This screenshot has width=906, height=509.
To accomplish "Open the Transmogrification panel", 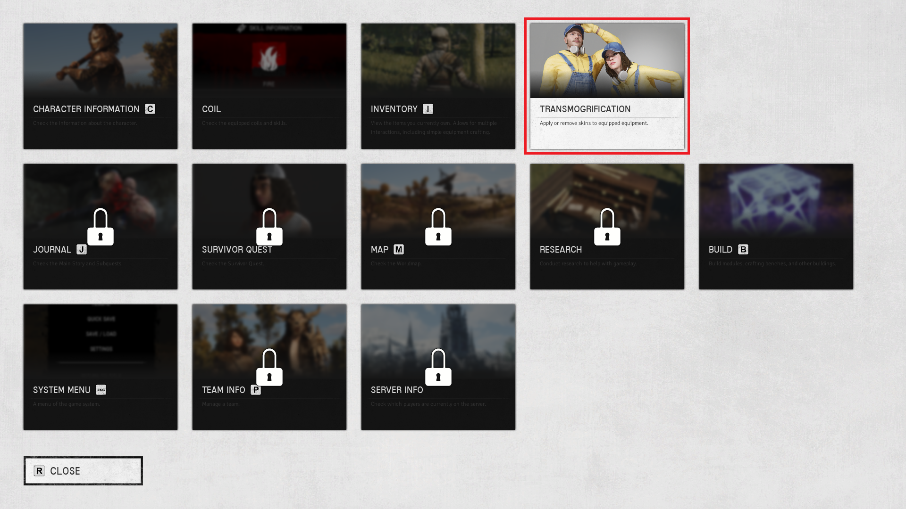I will (x=607, y=86).
